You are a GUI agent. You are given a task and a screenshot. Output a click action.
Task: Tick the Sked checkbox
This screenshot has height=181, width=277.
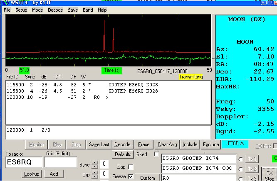click(156, 154)
